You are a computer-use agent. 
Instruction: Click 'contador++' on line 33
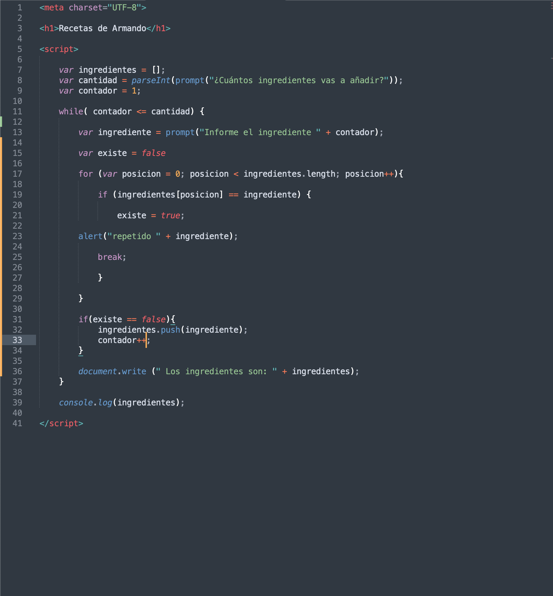coord(122,340)
